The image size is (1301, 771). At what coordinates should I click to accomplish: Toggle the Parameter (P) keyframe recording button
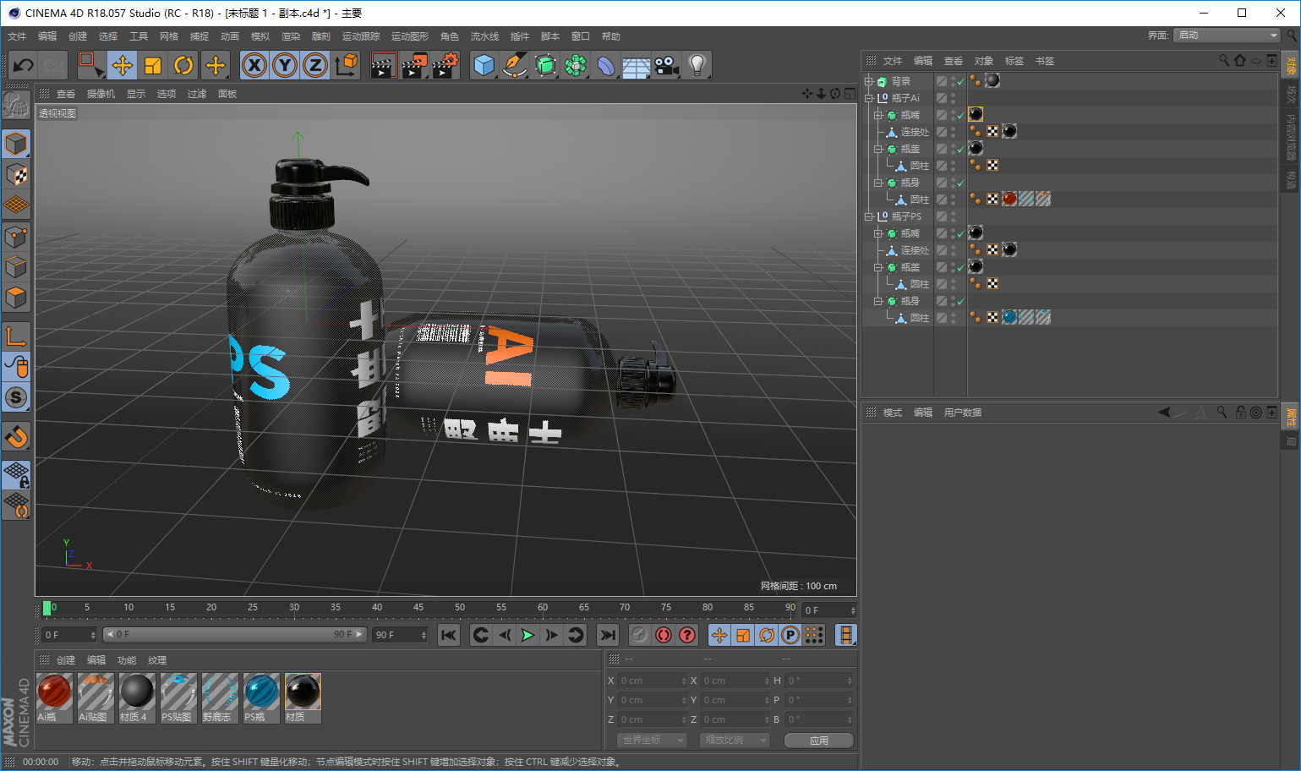coord(790,635)
